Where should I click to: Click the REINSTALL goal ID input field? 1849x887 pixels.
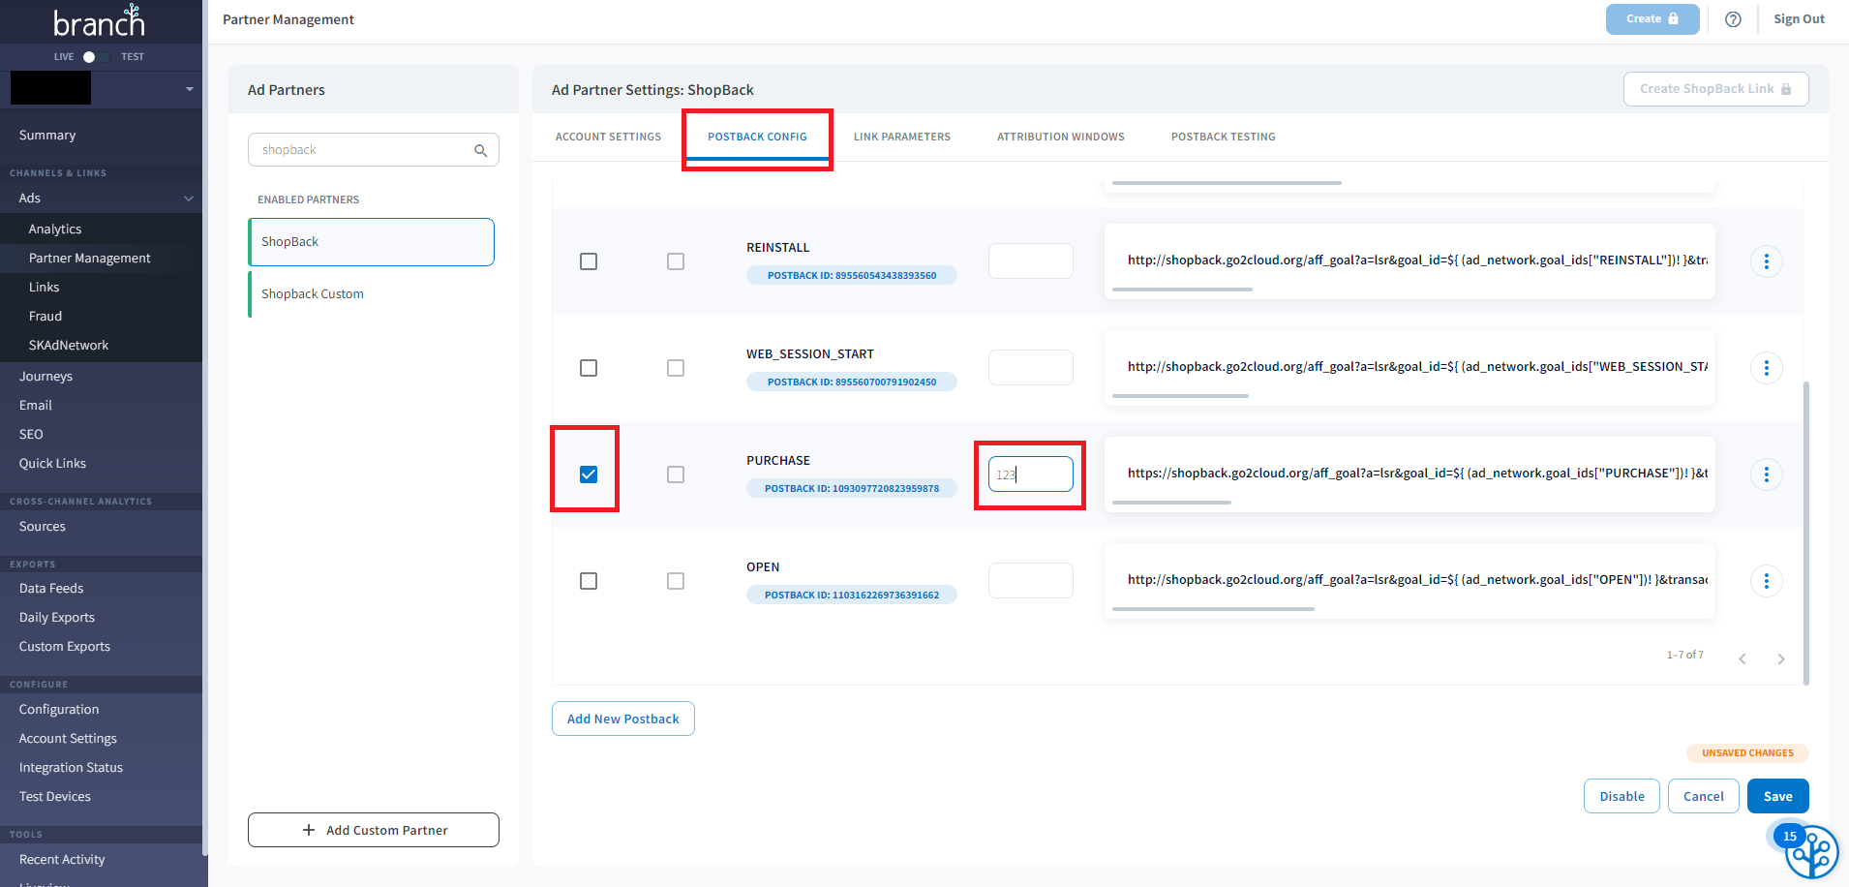tap(1030, 261)
